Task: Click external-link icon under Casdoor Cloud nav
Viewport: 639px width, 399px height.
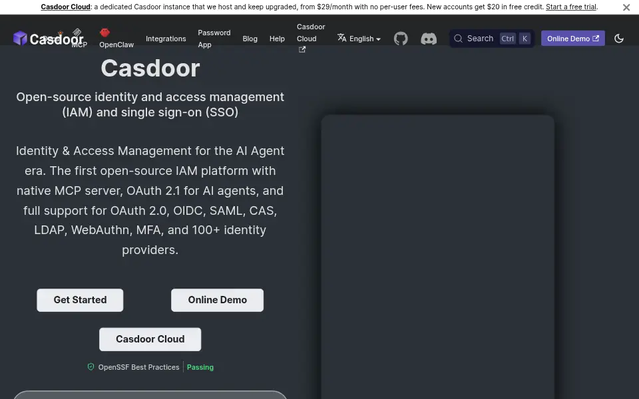Action: coord(302,50)
